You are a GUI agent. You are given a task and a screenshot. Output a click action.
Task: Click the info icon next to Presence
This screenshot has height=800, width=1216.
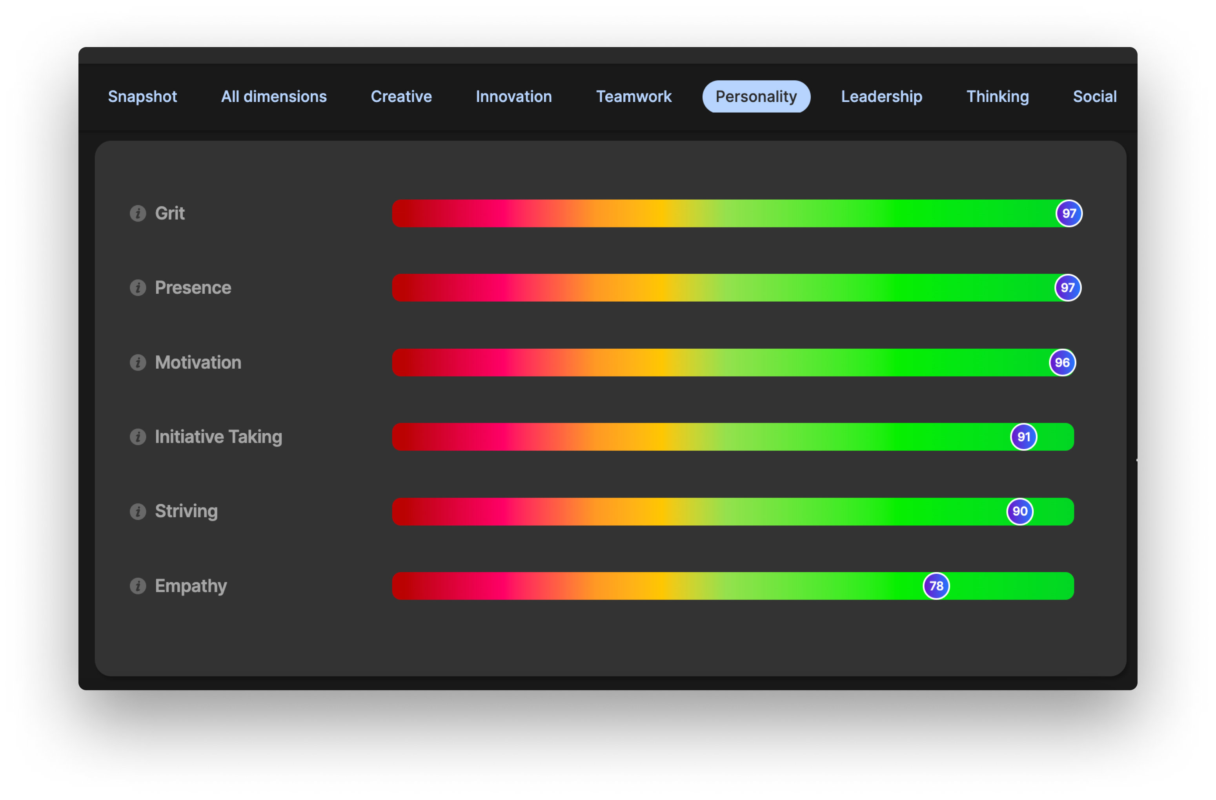[x=138, y=287]
